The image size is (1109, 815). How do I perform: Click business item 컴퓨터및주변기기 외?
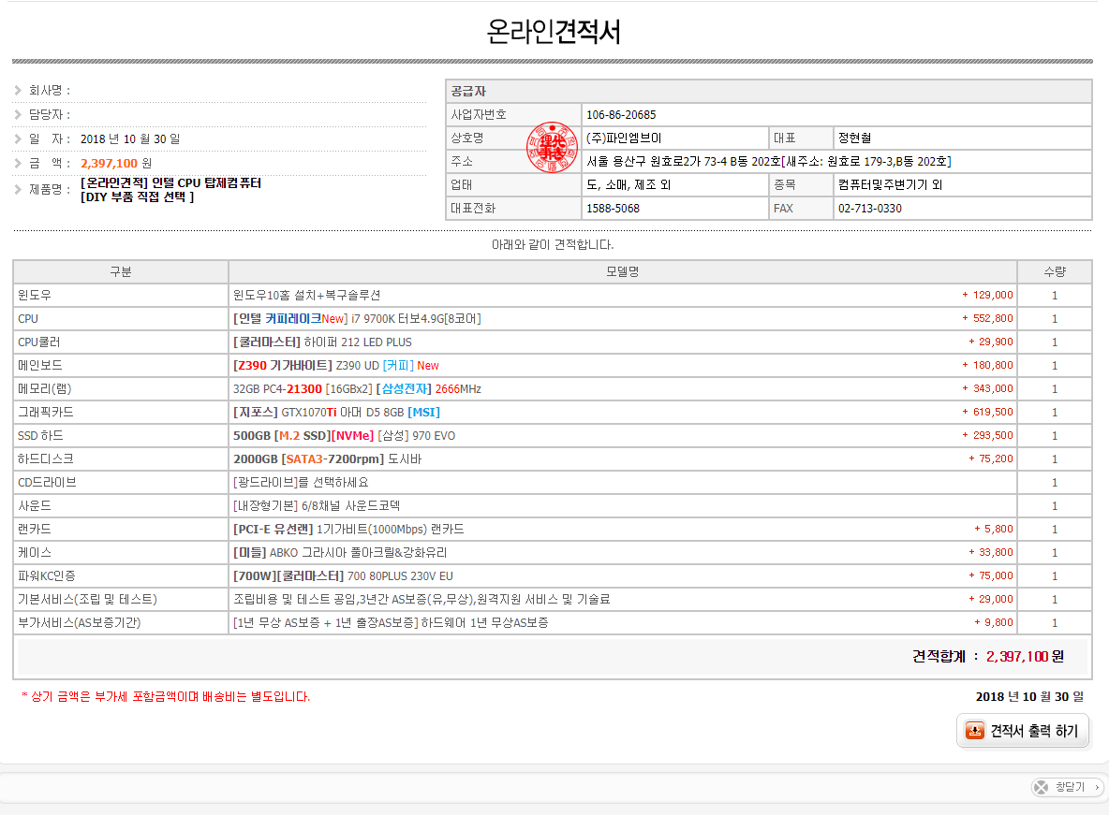point(890,184)
